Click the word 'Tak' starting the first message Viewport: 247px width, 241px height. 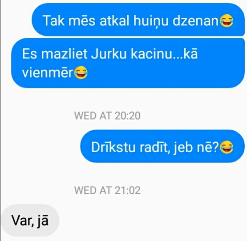[53, 21]
